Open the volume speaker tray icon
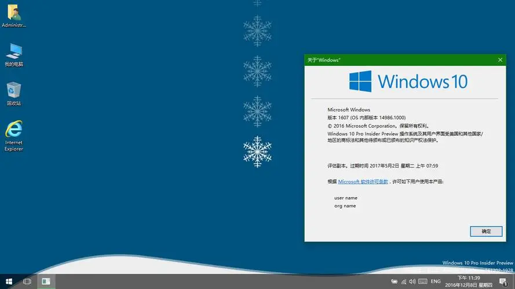The image size is (515, 289). (412, 281)
